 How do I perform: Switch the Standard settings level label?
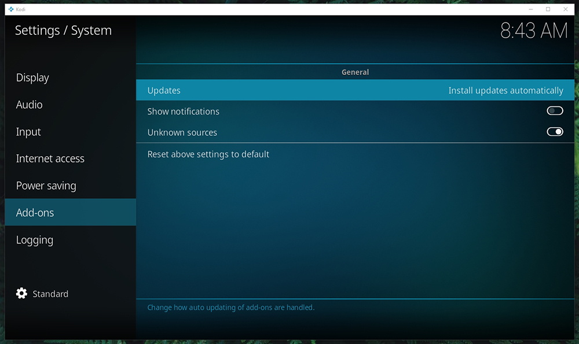coord(50,294)
